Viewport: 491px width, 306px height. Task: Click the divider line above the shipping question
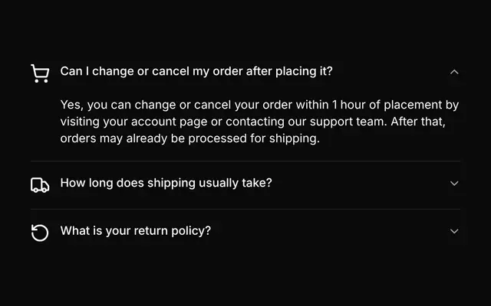tap(245, 161)
